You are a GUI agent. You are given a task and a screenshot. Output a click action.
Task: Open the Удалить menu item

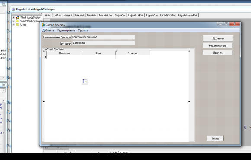pos(83,30)
